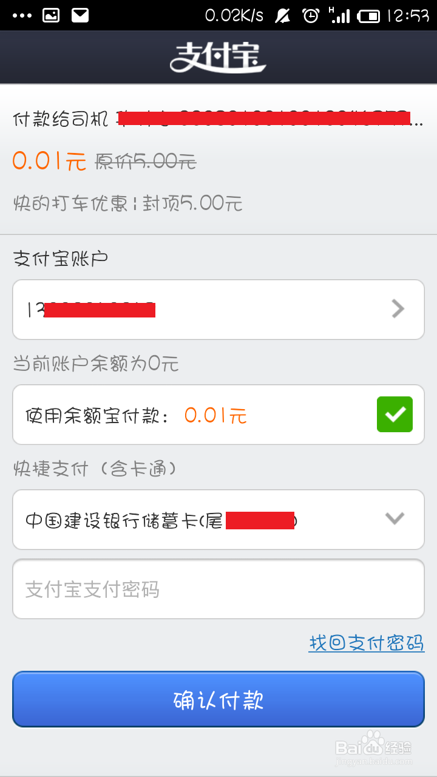Viewport: 437px width, 777px height.
Task: Focus the 支付宝支付密码 password field
Action: [x=218, y=589]
